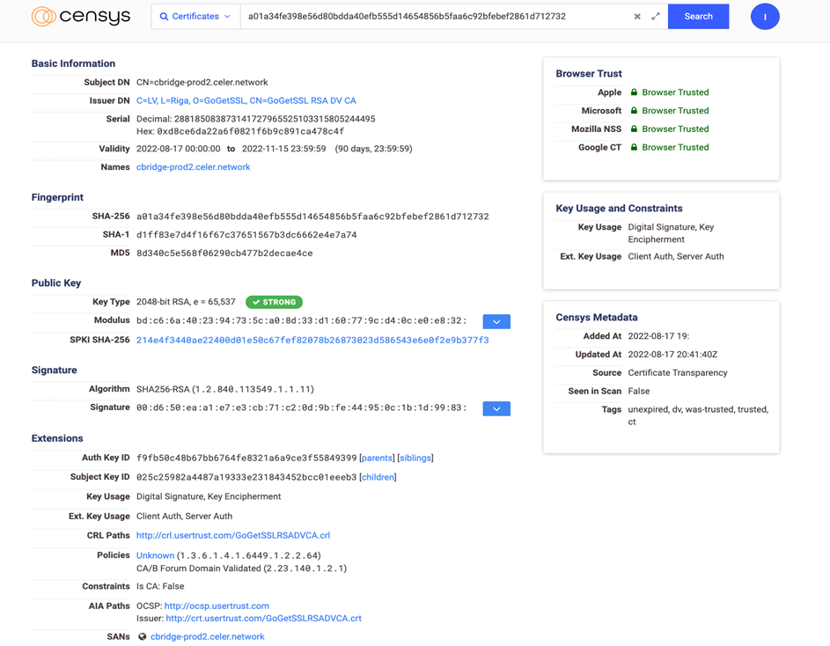Open the Certificates search type dropdown
This screenshot has width=830, height=646.
click(196, 17)
